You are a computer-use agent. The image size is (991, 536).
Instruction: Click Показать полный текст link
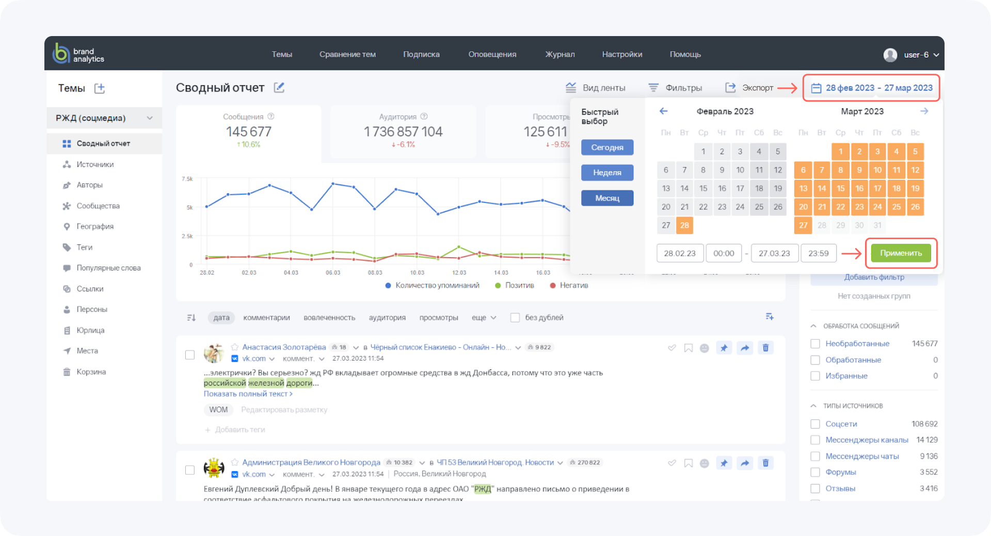tap(248, 394)
